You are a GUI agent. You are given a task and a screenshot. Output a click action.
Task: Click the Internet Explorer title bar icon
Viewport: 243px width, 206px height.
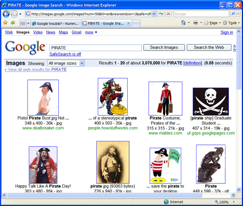coord(4,5)
